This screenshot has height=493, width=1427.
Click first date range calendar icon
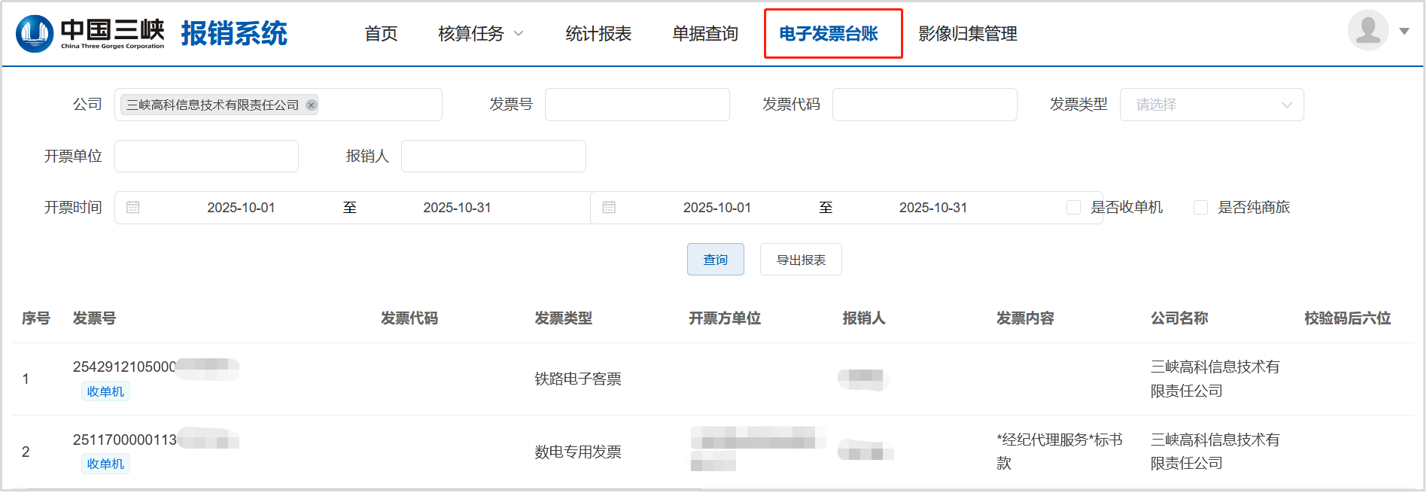click(133, 207)
